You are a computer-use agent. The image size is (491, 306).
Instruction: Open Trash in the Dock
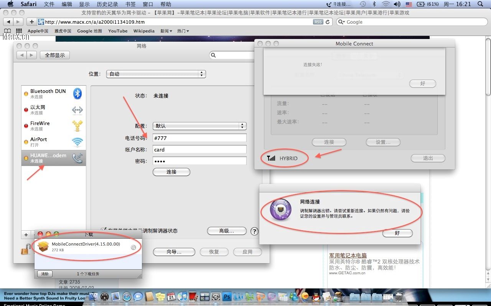click(x=399, y=296)
